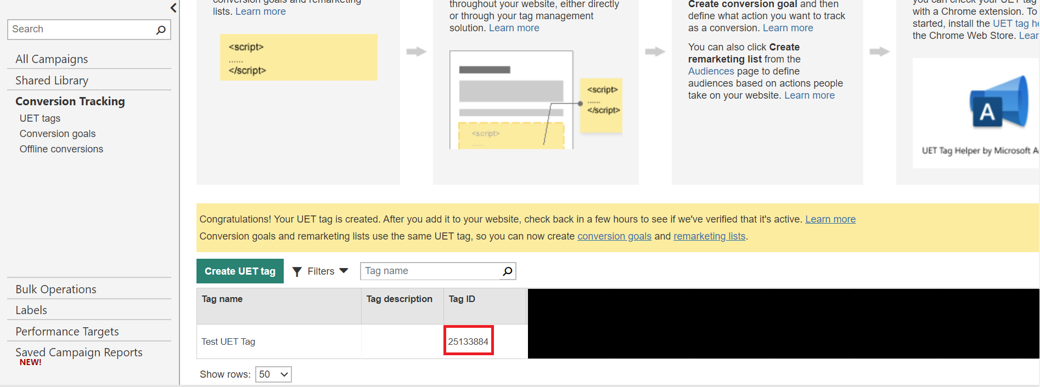Open Bulk Operations
This screenshot has height=387, width=1040.
point(56,289)
